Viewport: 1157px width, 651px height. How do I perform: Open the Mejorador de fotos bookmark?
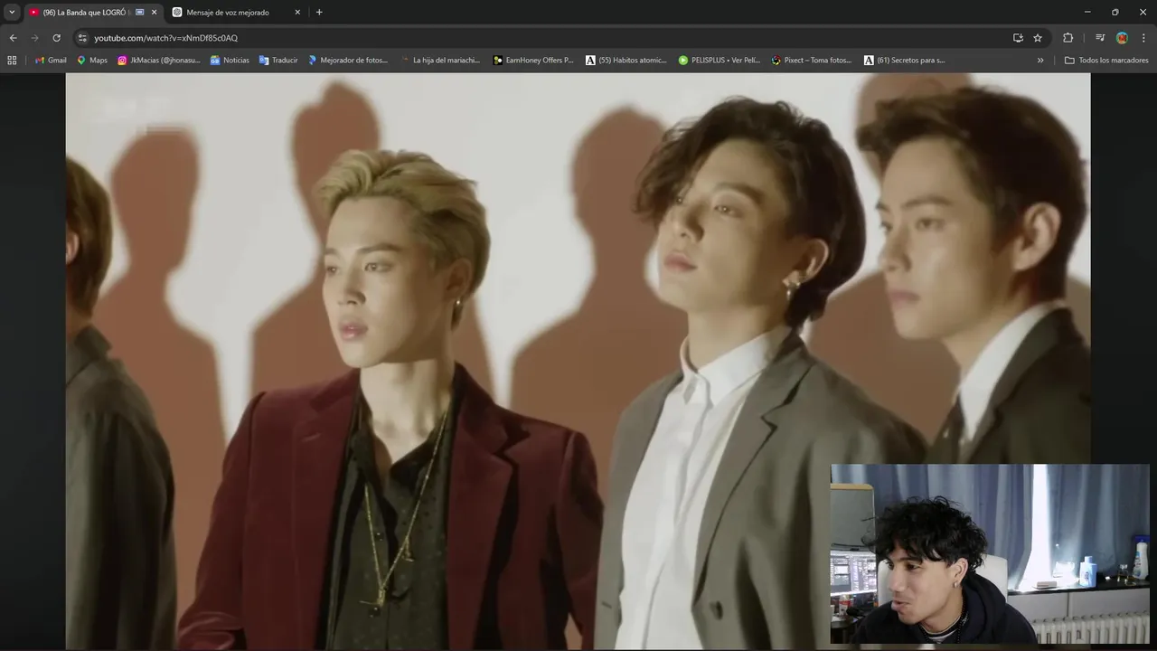(348, 61)
